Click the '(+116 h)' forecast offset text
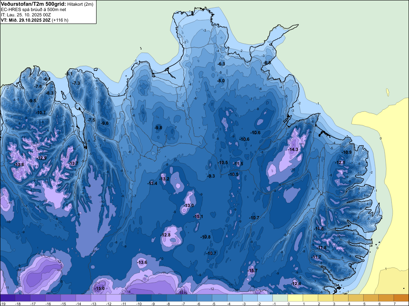Viewport: 409px width, 306px height. tap(60, 20)
